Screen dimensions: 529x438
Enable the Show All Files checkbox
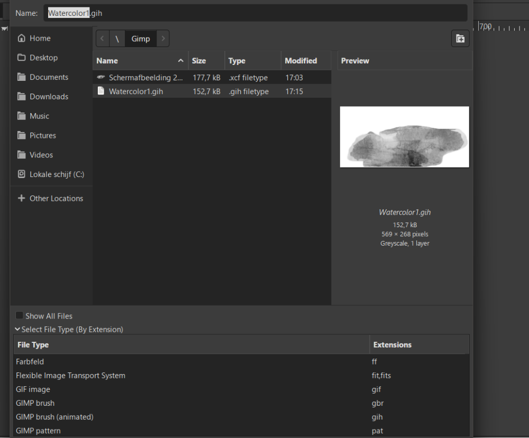(20, 316)
